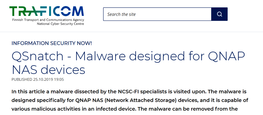Image resolution: width=263 pixels, height=115 pixels.
Task: Click the 'National Cyber Security Centre' text
Action: [60, 24]
